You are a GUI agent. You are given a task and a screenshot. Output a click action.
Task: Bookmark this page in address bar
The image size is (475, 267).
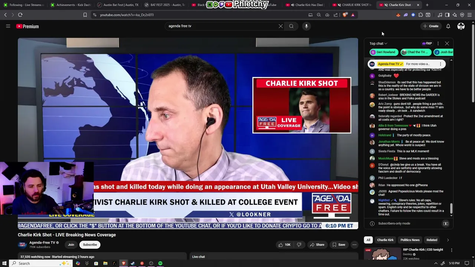[x=85, y=15]
